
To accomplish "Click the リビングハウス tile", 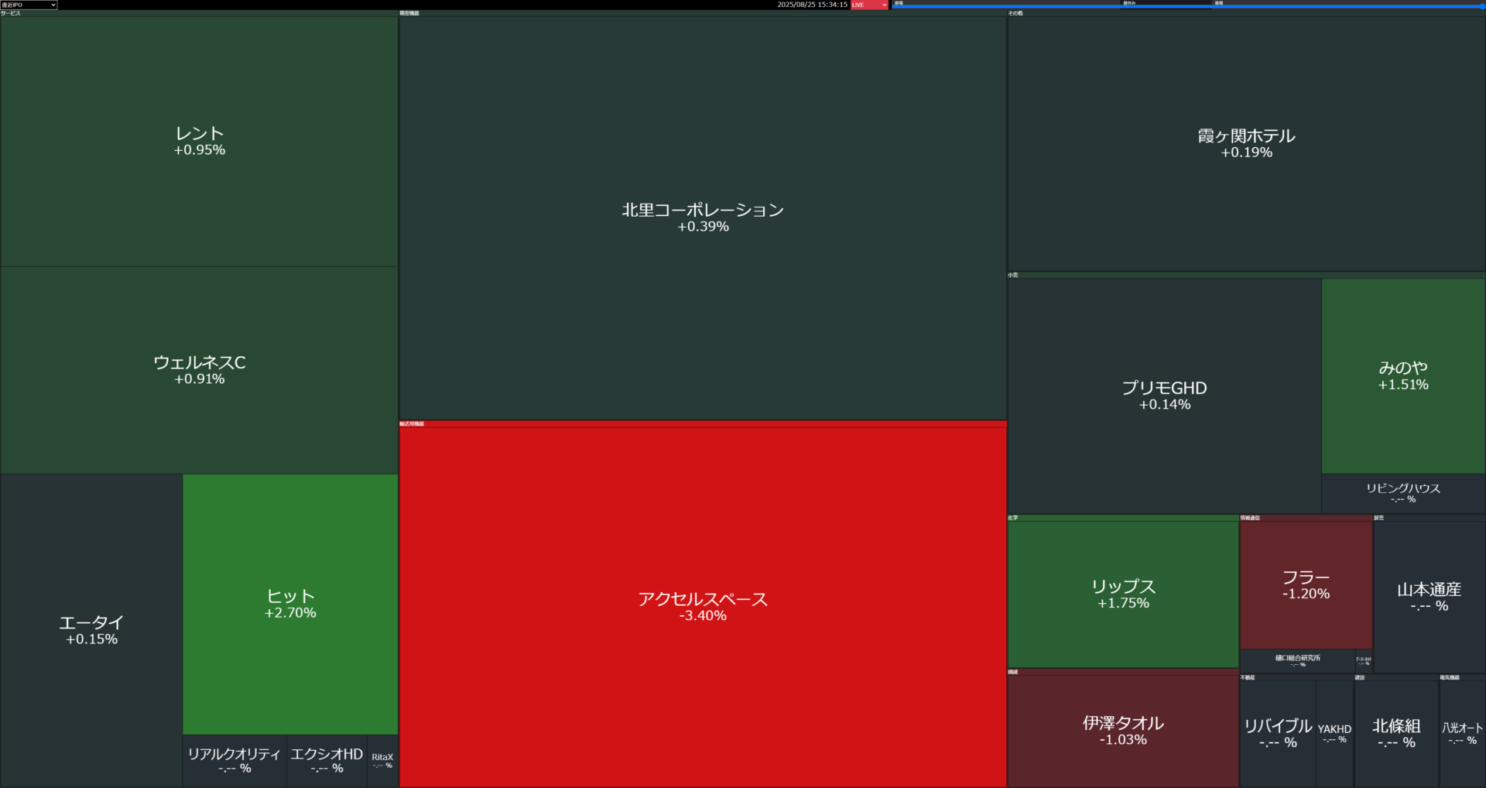I will [1403, 493].
